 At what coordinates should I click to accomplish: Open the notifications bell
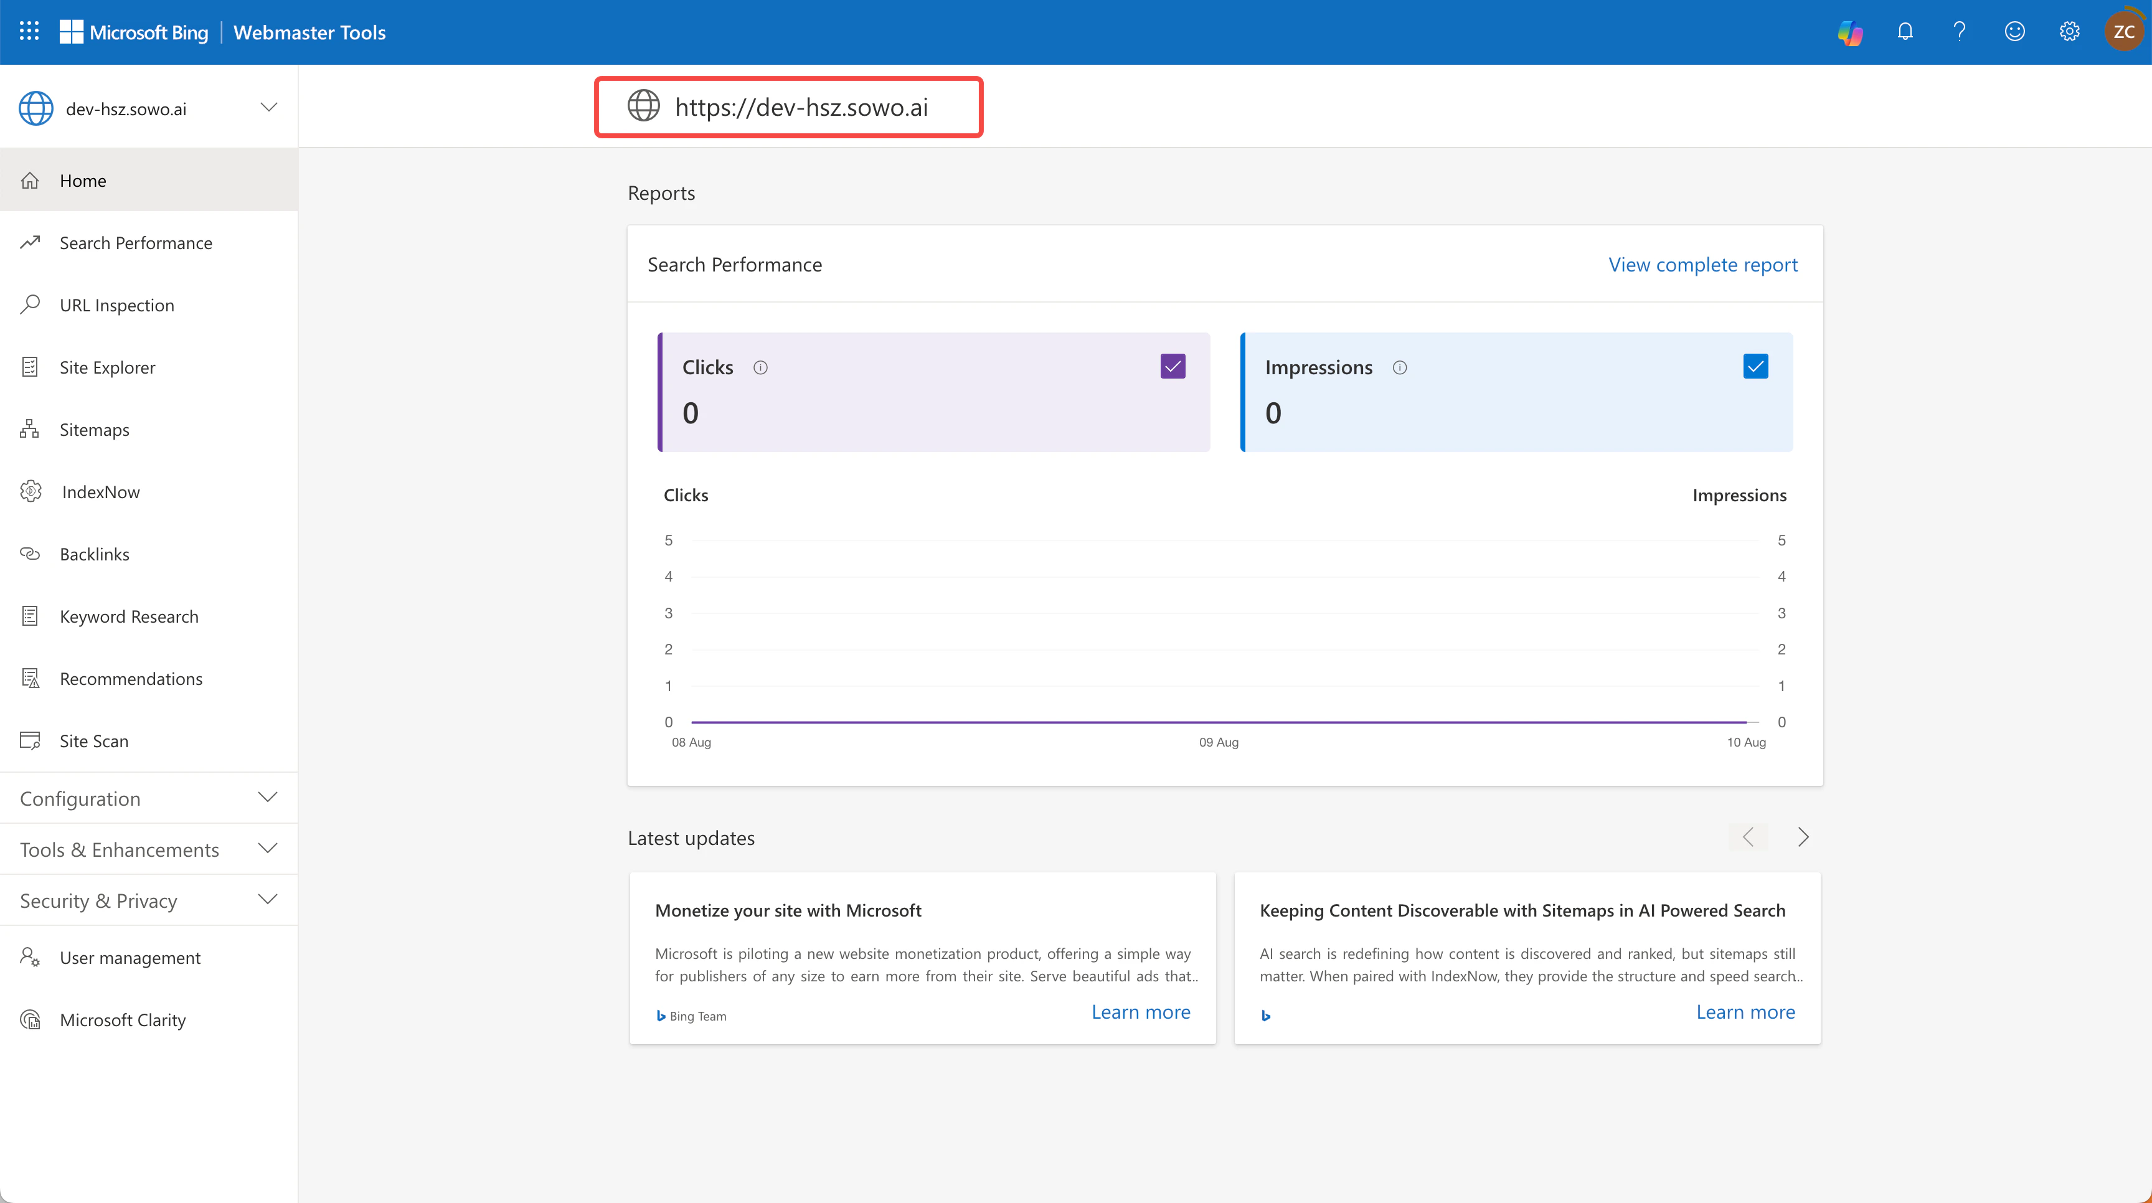[1905, 32]
